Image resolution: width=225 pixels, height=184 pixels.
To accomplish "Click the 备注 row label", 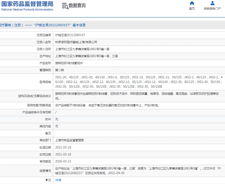I will click(x=48, y=133).
